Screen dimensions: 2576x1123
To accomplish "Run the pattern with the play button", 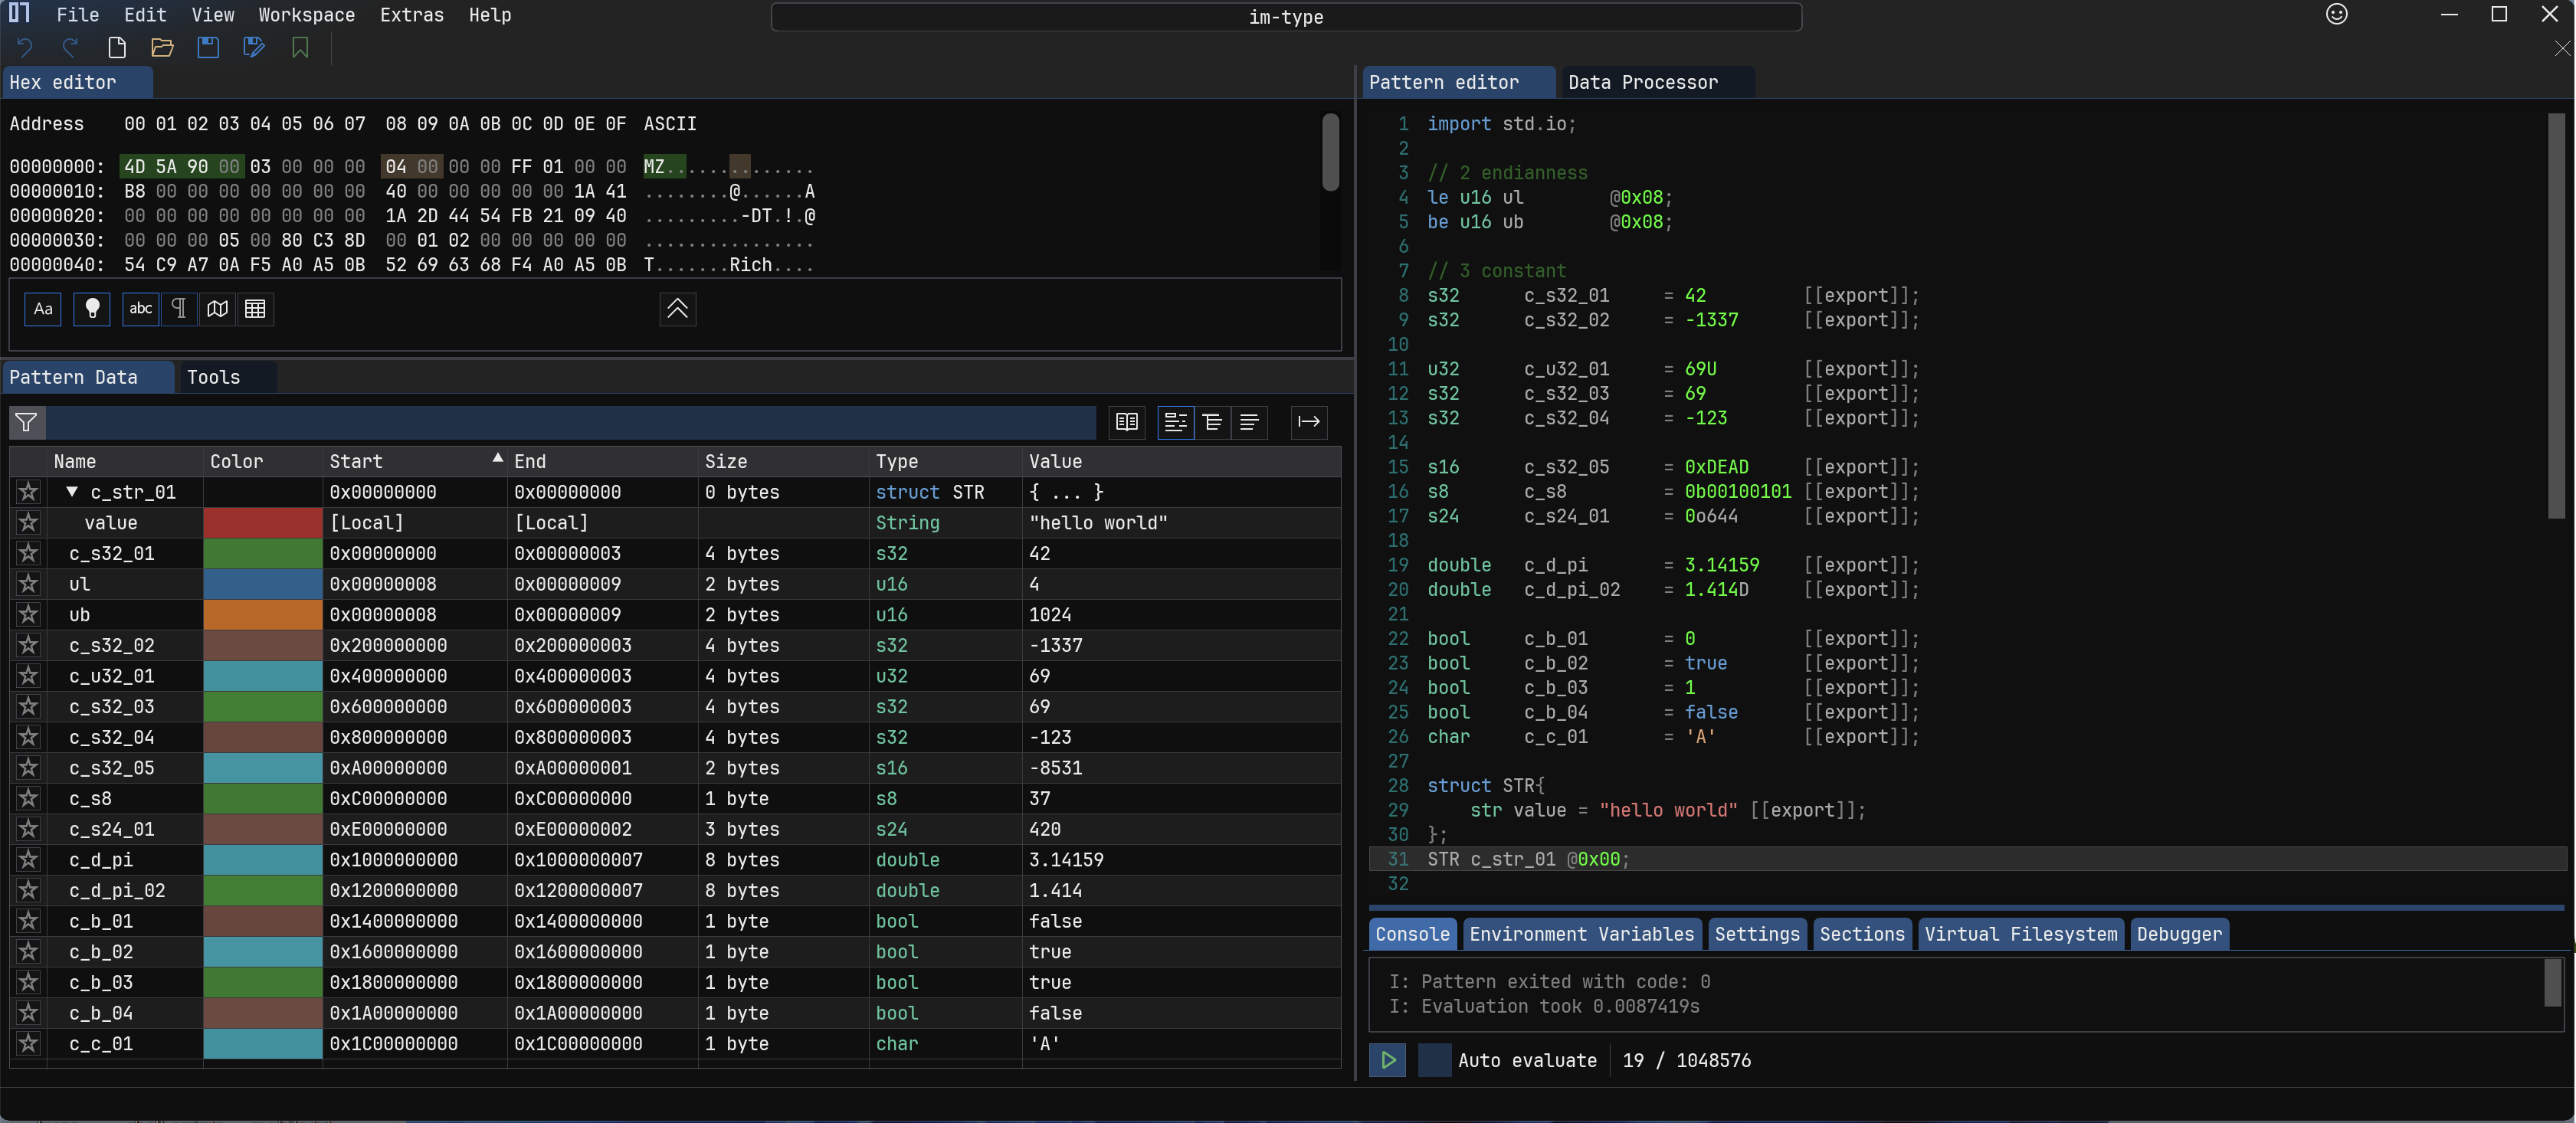I will point(1388,1060).
